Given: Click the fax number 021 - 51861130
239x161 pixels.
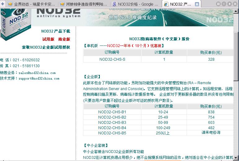Looking at the screenshot, I should [26, 66].
